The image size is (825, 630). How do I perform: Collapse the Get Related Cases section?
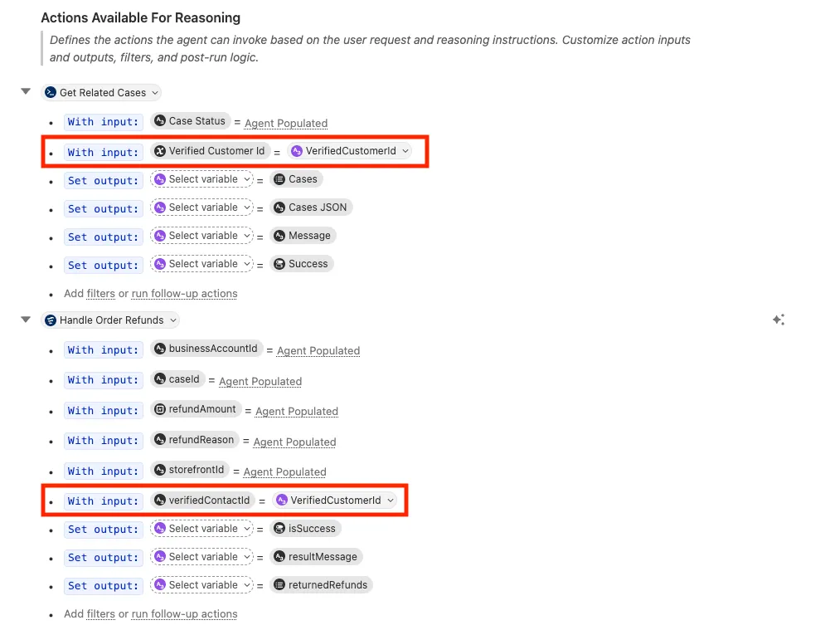click(x=26, y=92)
